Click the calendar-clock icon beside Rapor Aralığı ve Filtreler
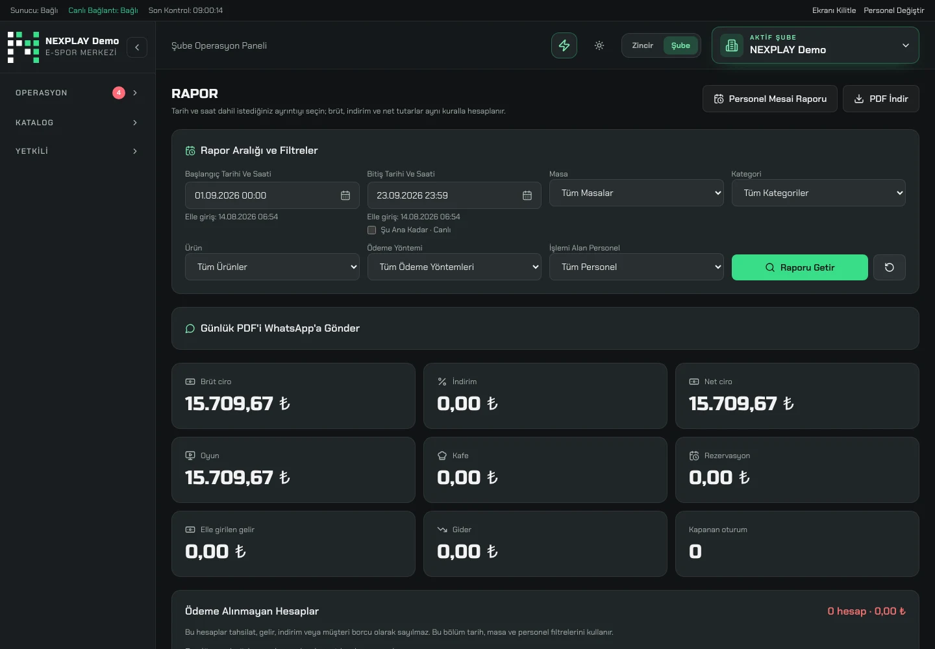Viewport: 935px width, 649px height. click(x=190, y=151)
